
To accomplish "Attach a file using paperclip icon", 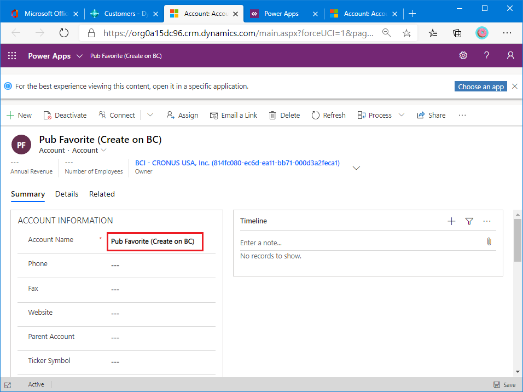I will (x=489, y=241).
